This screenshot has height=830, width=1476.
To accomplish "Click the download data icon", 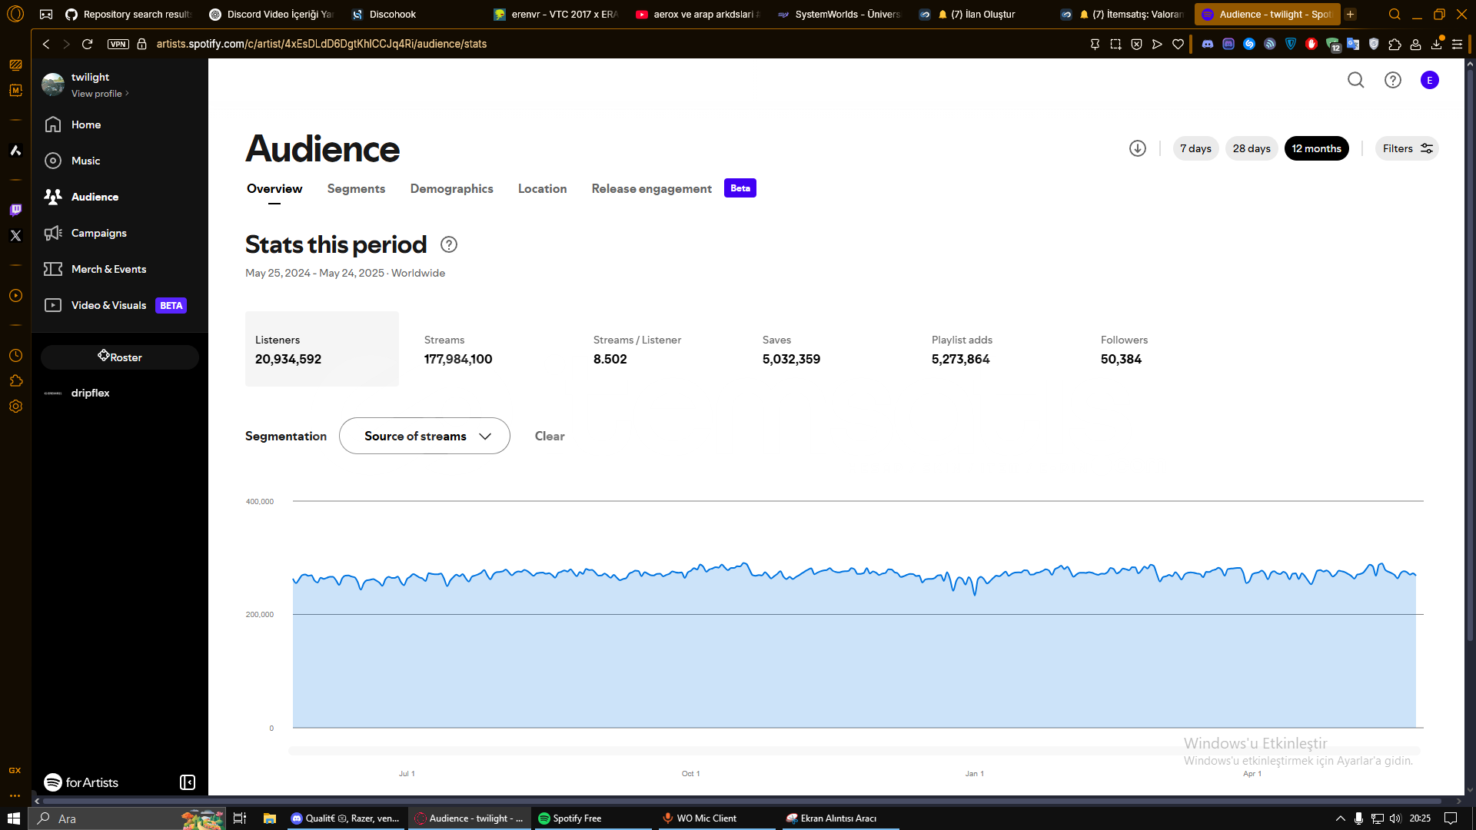I will pos(1138,148).
